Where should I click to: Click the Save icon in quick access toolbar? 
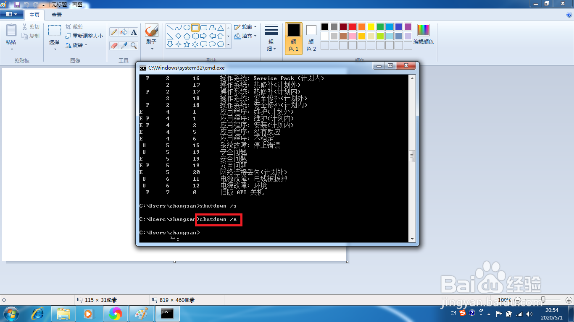pos(17,4)
